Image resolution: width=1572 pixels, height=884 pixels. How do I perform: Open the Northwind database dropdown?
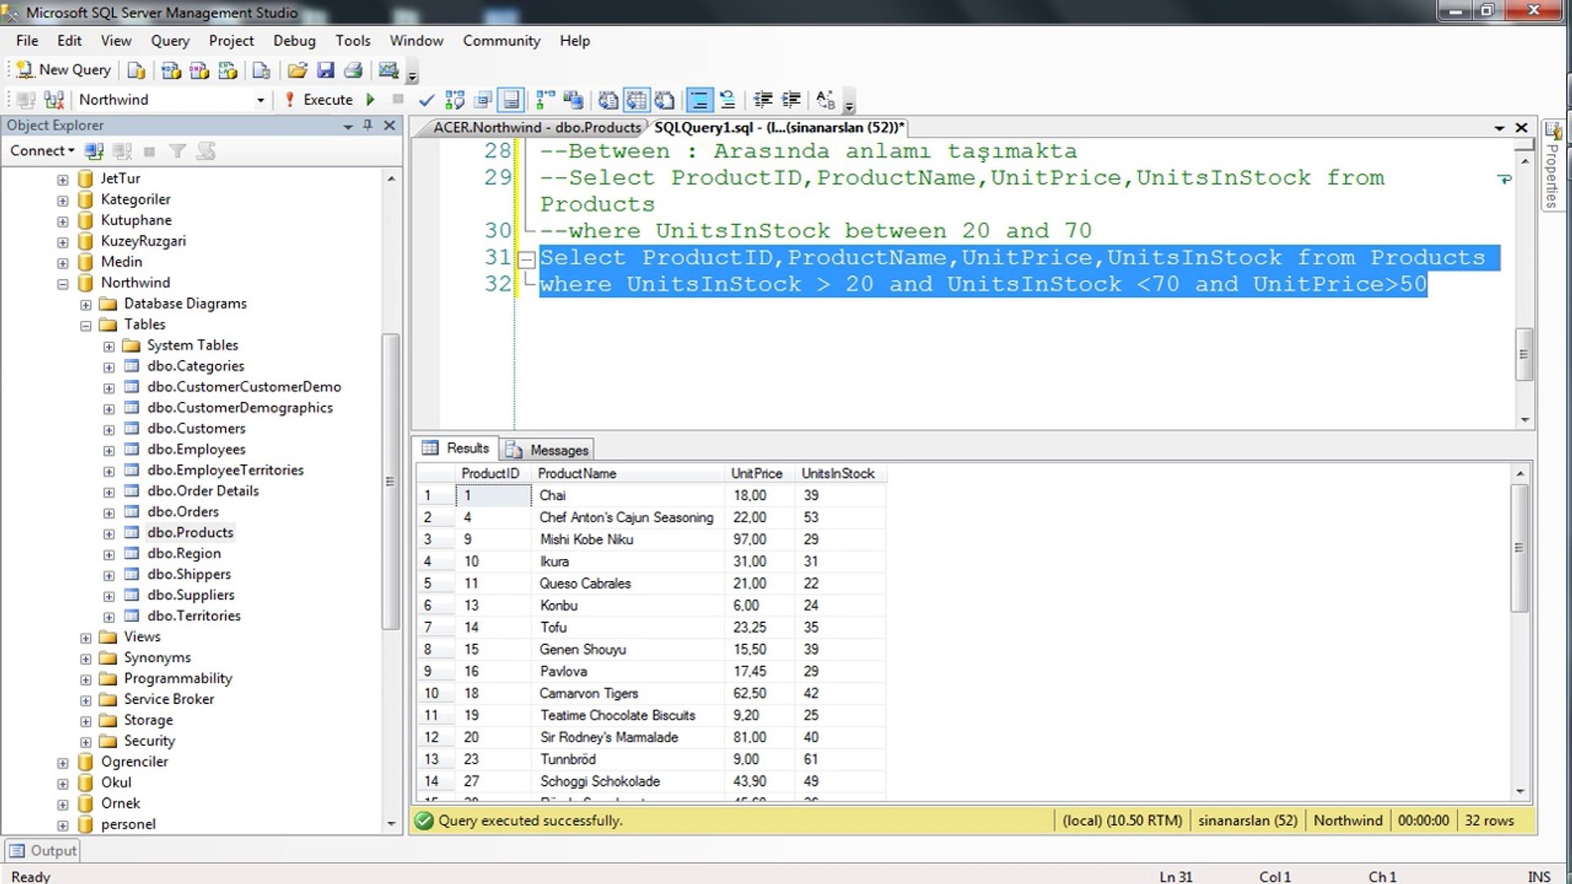[260, 100]
